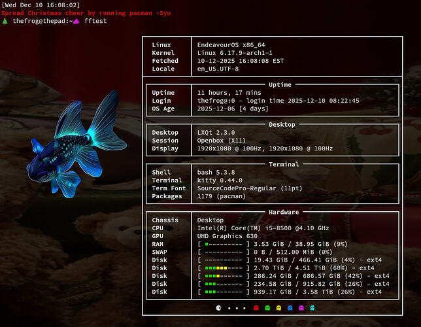Image resolution: width=421 pixels, height=327 pixels.
Task: Click the red ghost icon
Action: [x=256, y=307]
